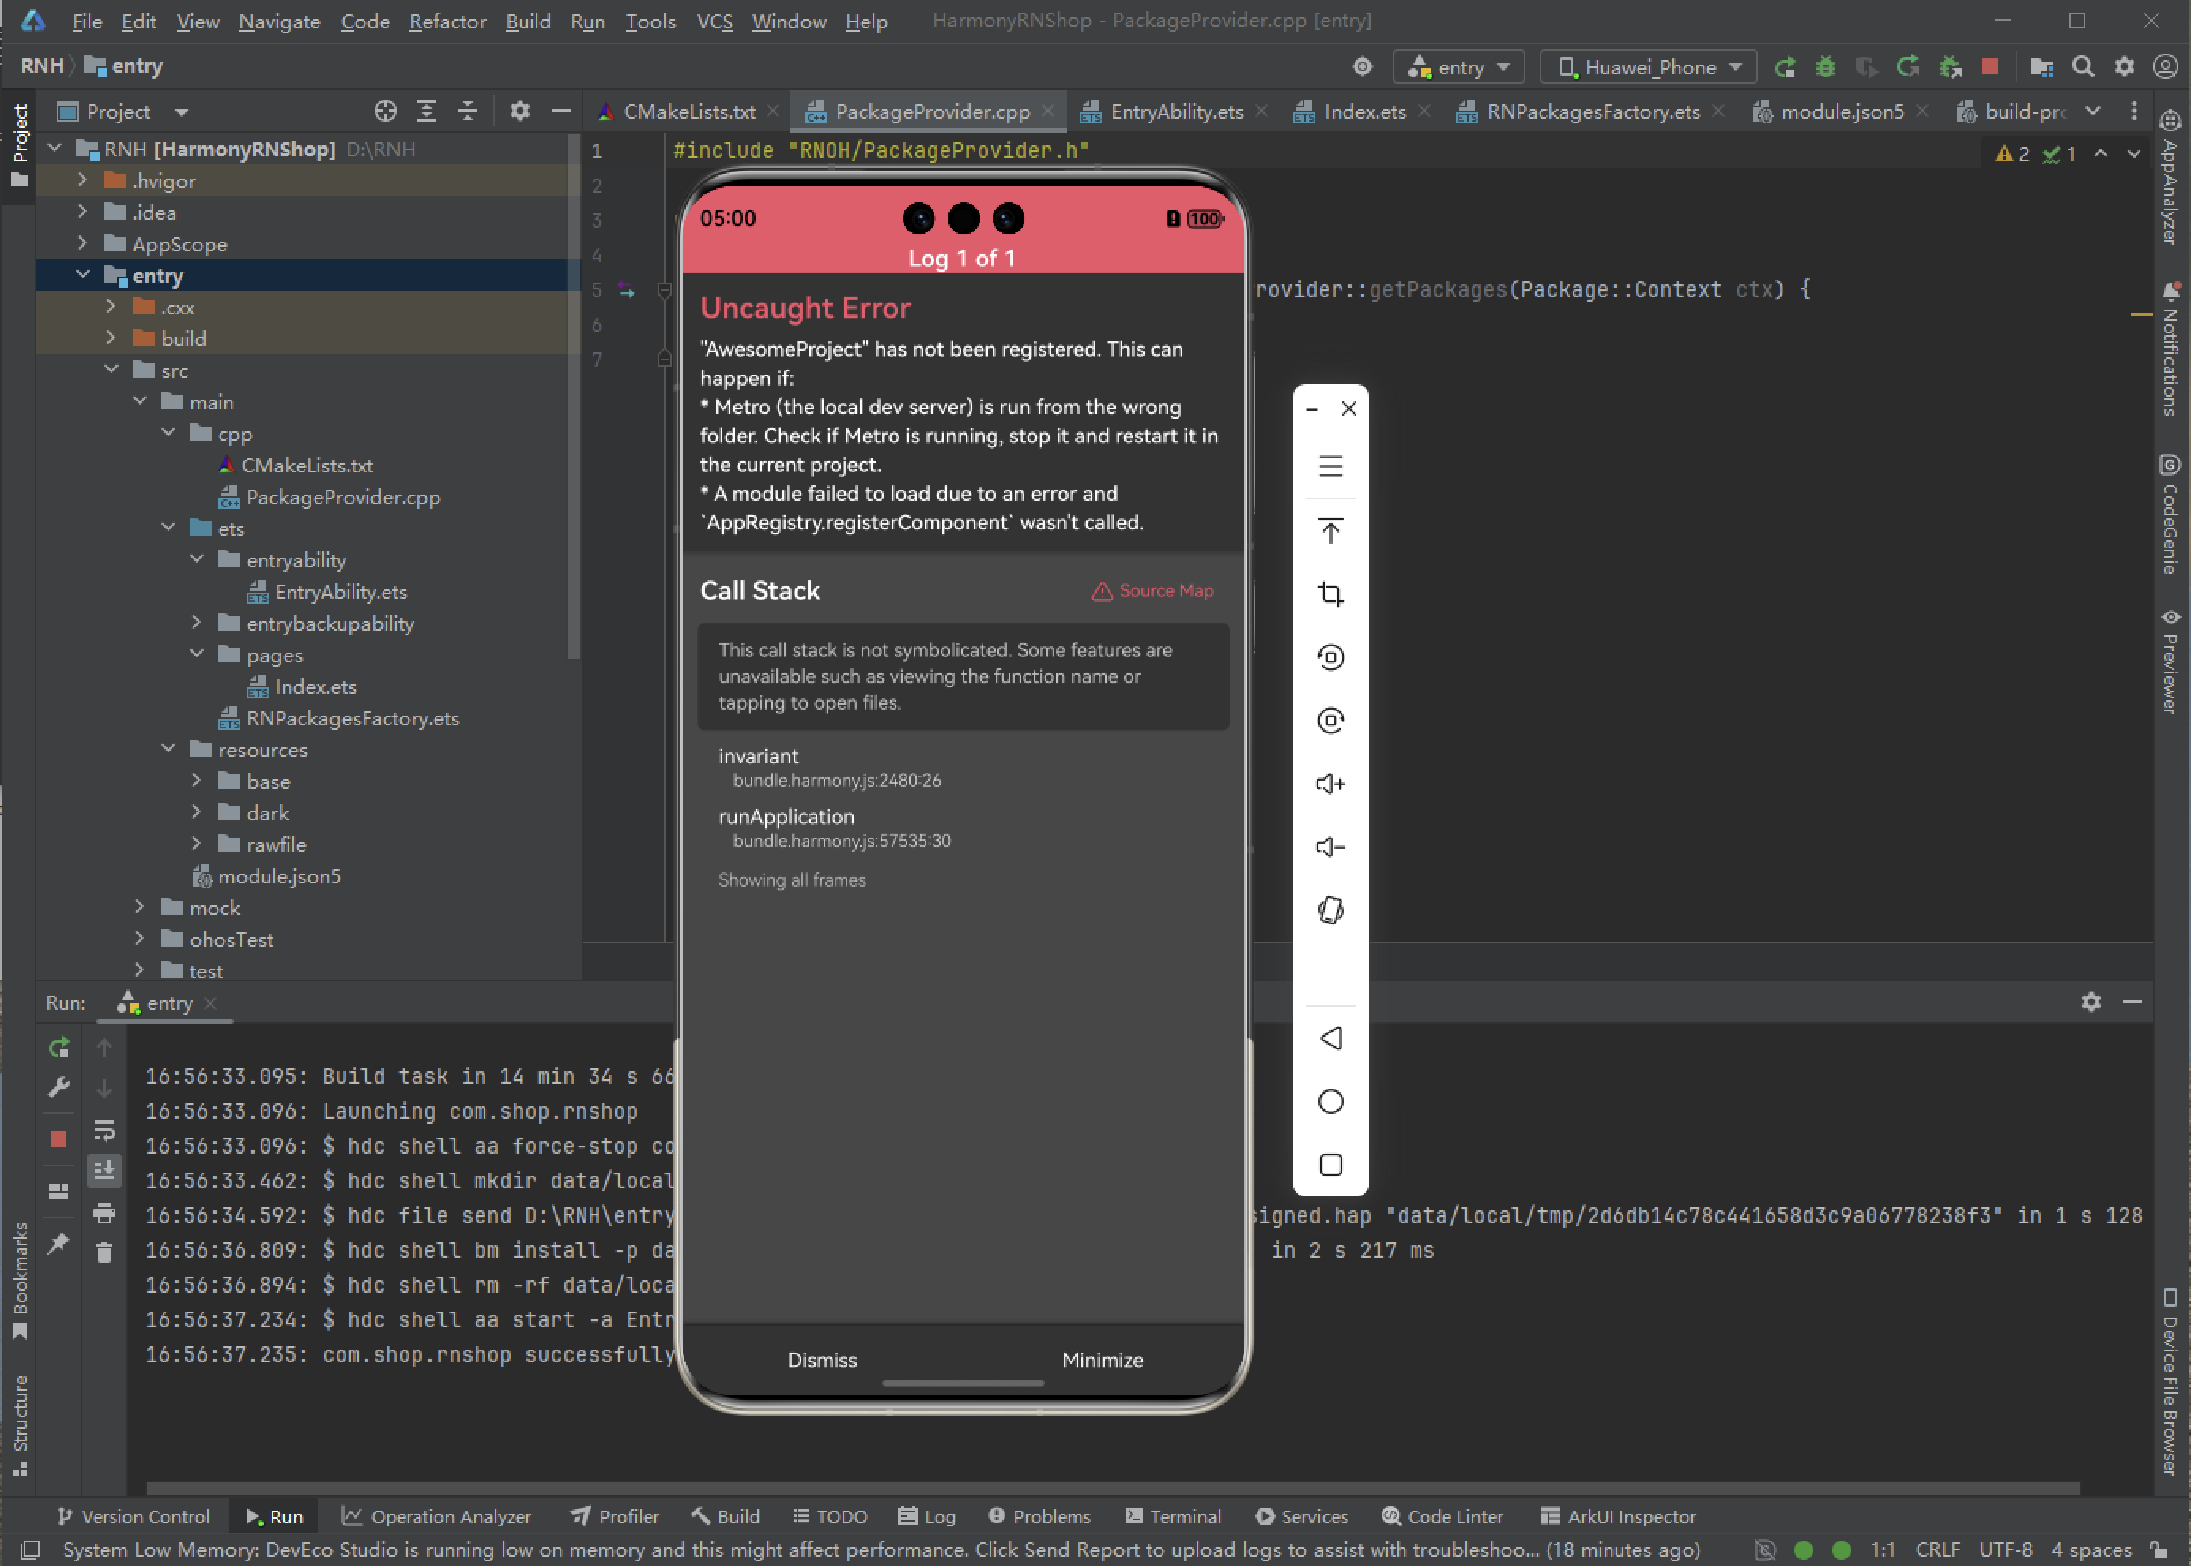Dismiss the Uncaught Error log
Screen dimensions: 2191x1566
822,1360
